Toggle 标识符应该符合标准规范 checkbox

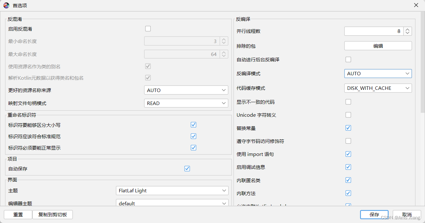coord(193,136)
